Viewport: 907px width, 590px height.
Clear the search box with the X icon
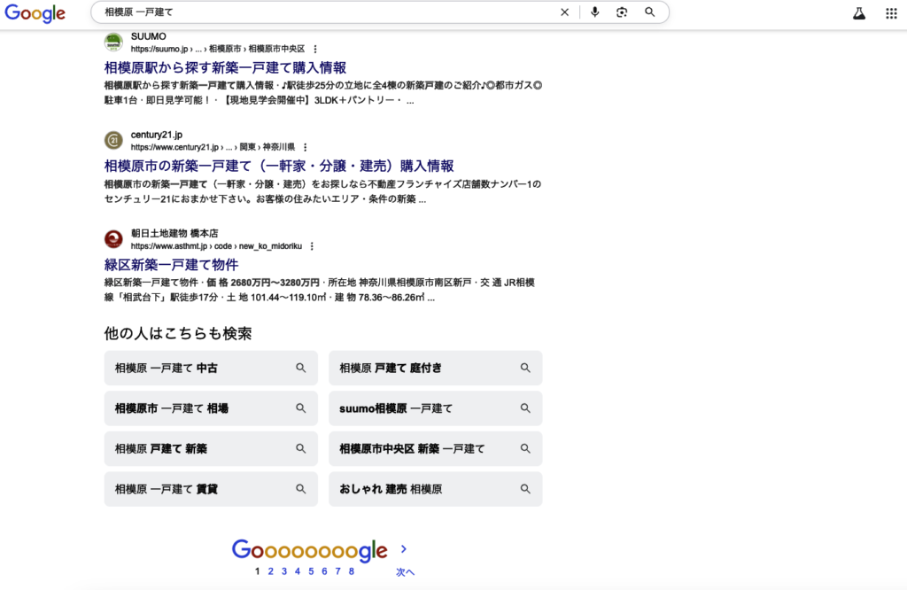pos(564,12)
